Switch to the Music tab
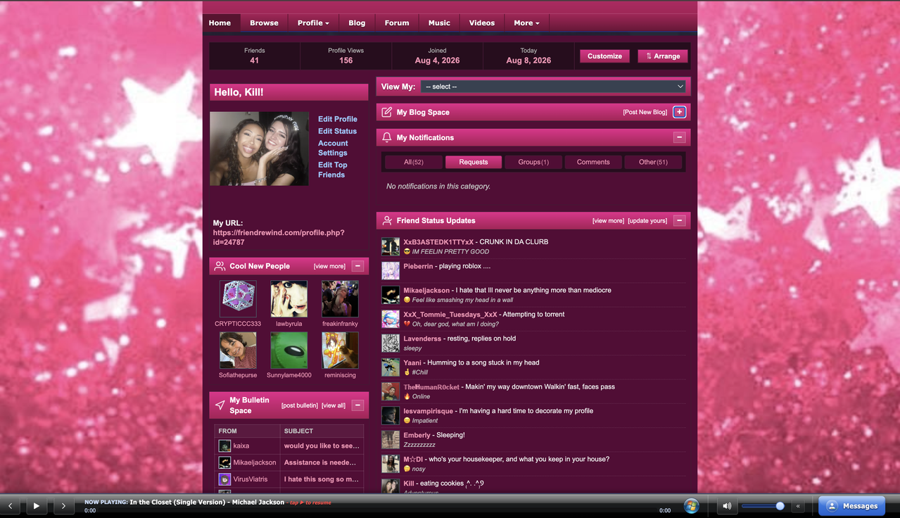Image resolution: width=900 pixels, height=518 pixels. 439,23
